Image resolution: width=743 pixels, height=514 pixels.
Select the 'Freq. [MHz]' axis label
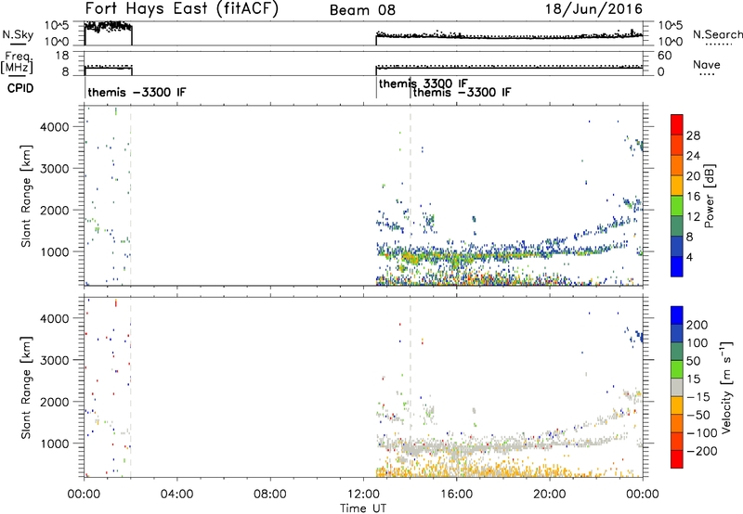click(17, 62)
